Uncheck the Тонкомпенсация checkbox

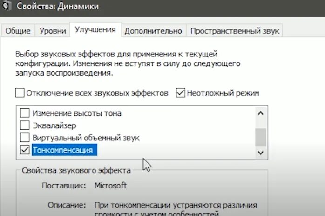tap(25, 150)
